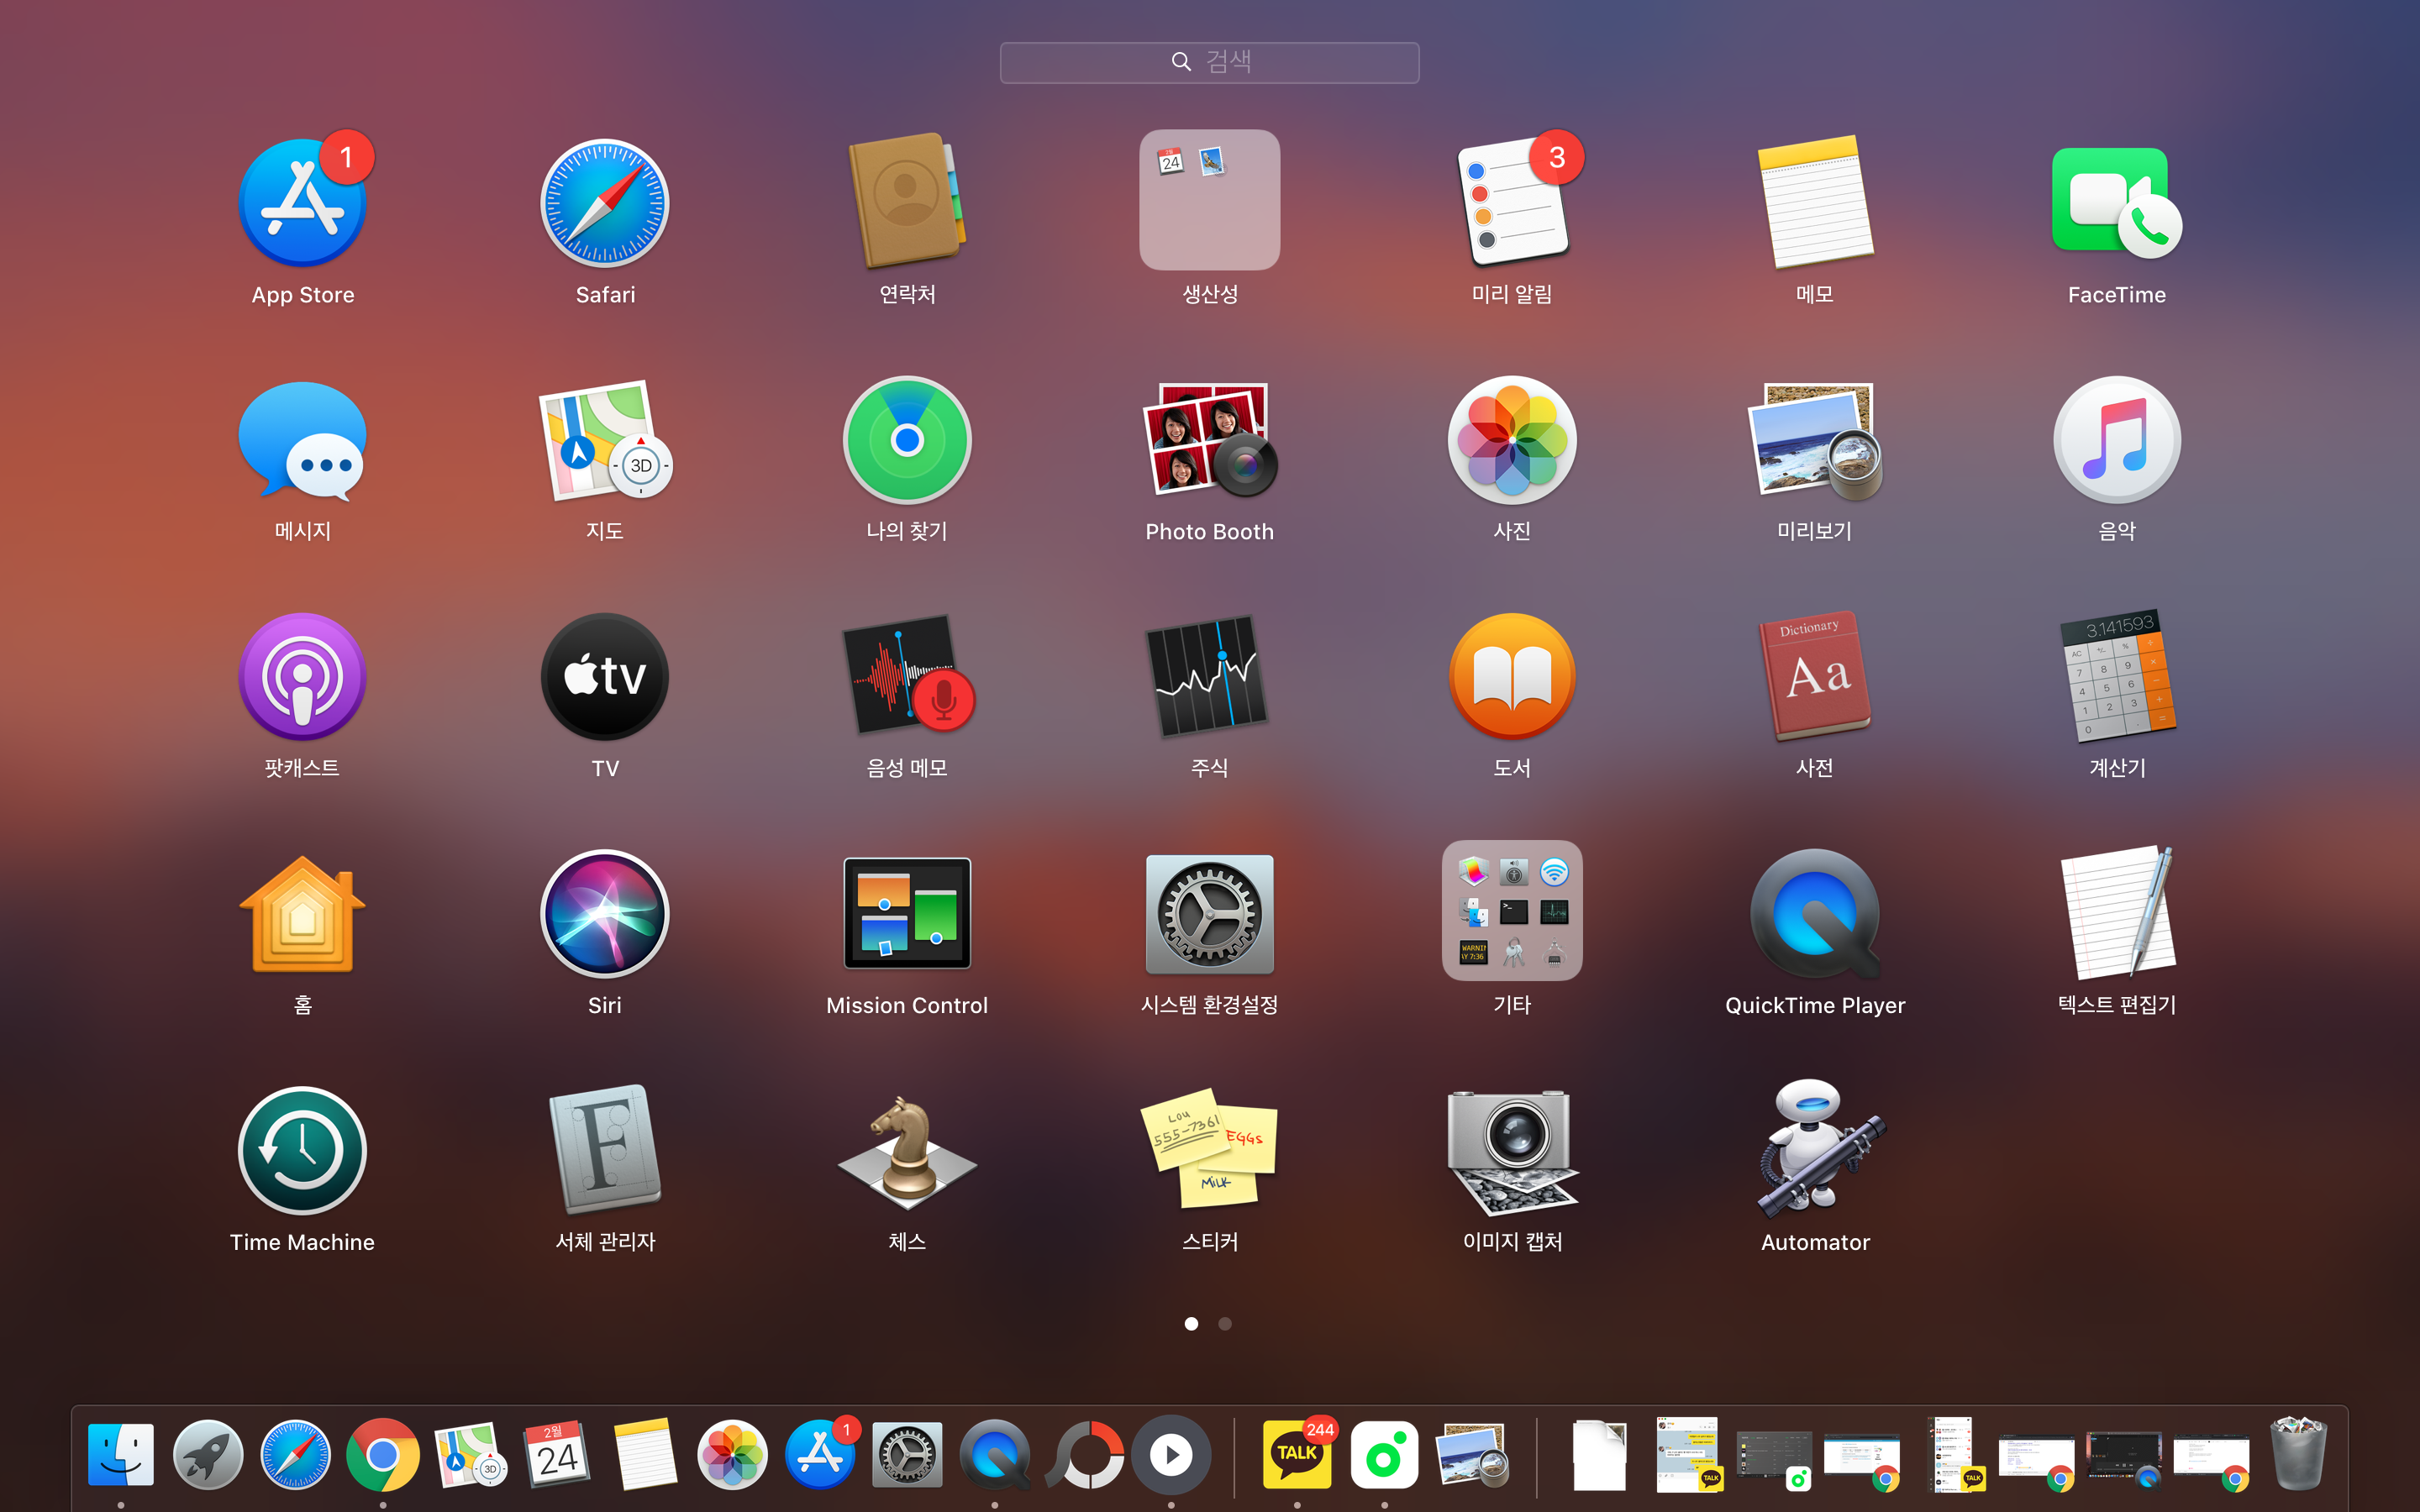The width and height of the screenshot is (2420, 1512).
Task: Launch the Stocks (주식) app
Action: (1209, 677)
